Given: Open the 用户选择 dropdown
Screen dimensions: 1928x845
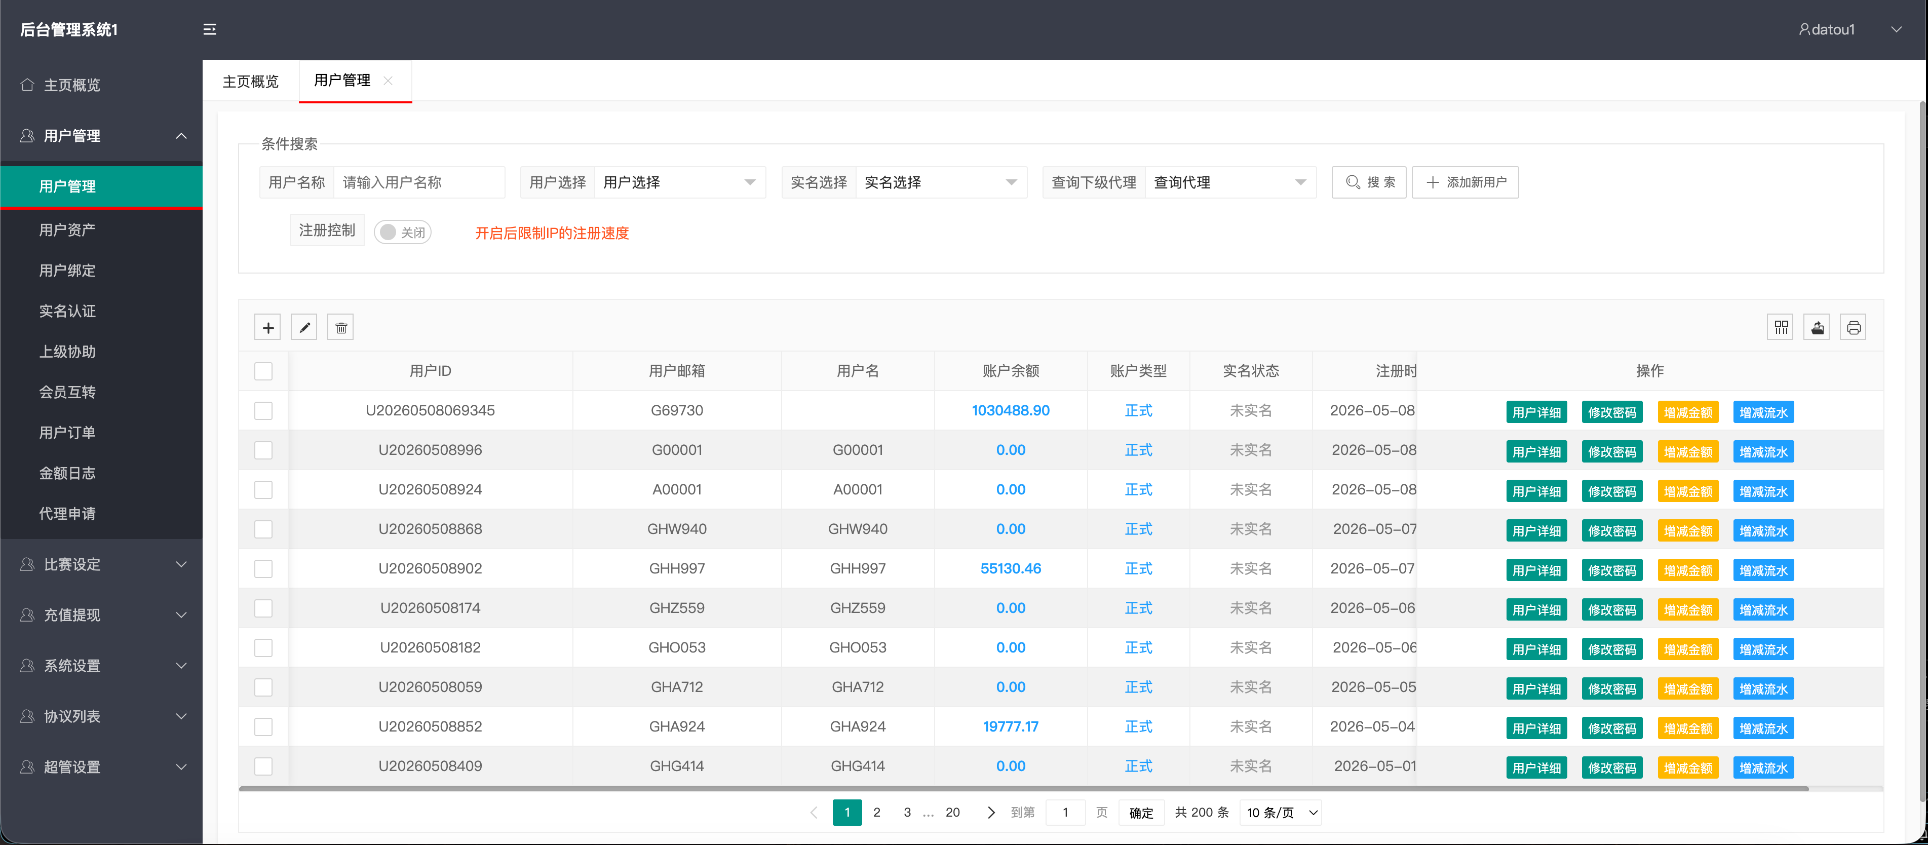Looking at the screenshot, I should tap(680, 182).
